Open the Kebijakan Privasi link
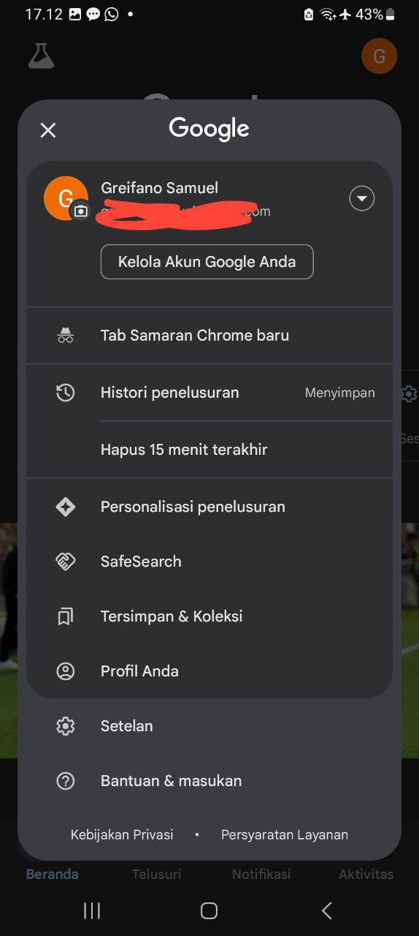 [122, 834]
